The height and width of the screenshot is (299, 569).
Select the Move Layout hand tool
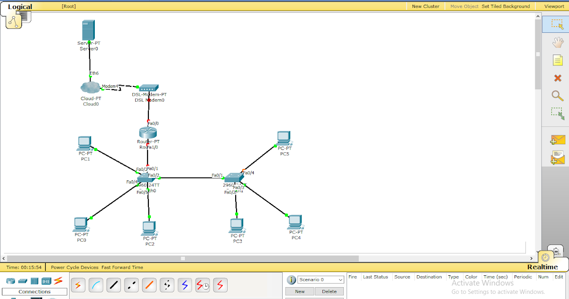coord(558,42)
